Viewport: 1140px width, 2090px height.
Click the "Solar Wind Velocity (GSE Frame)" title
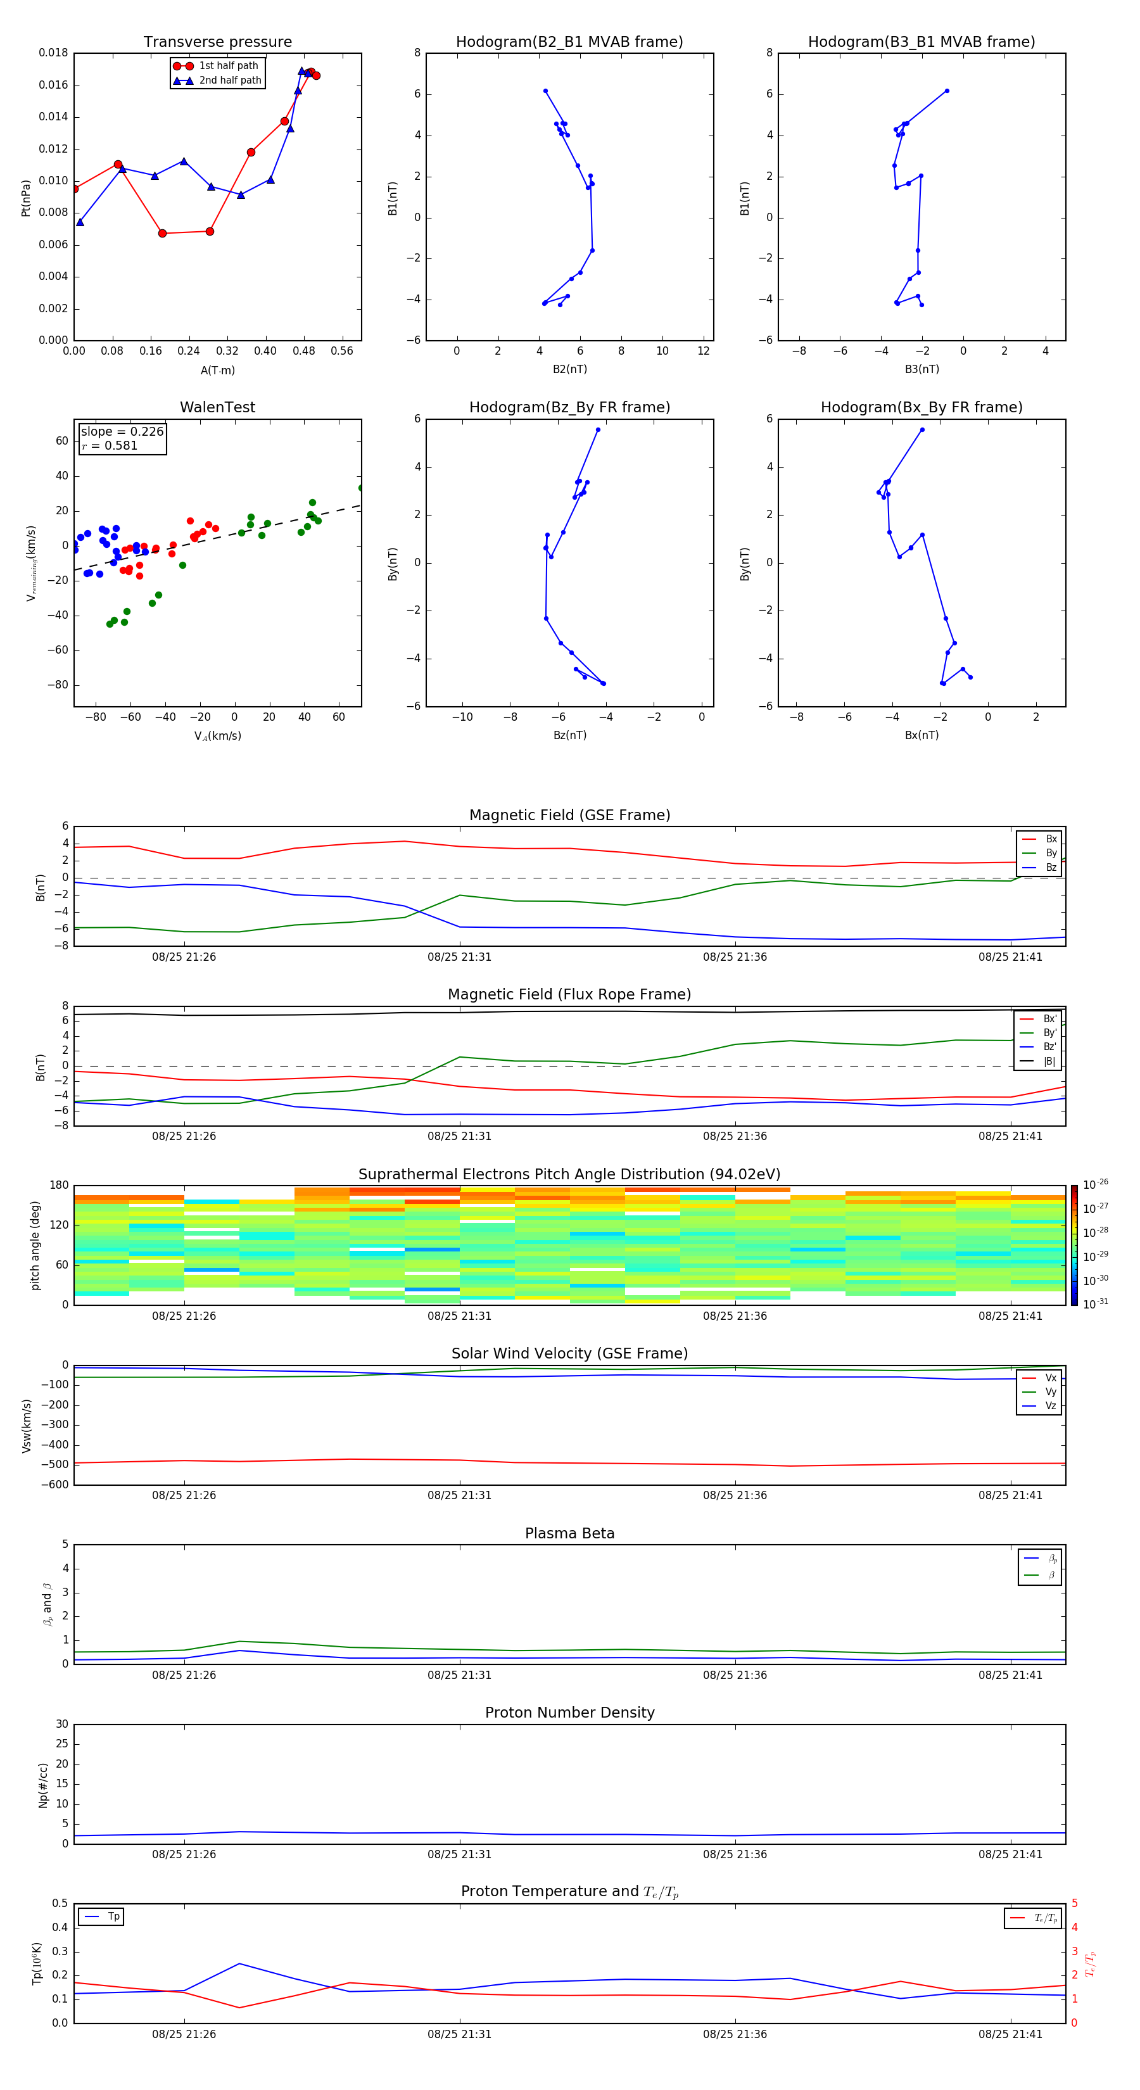[569, 1354]
